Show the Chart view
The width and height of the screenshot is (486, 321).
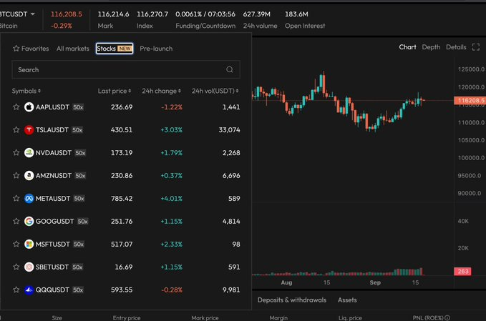point(407,47)
